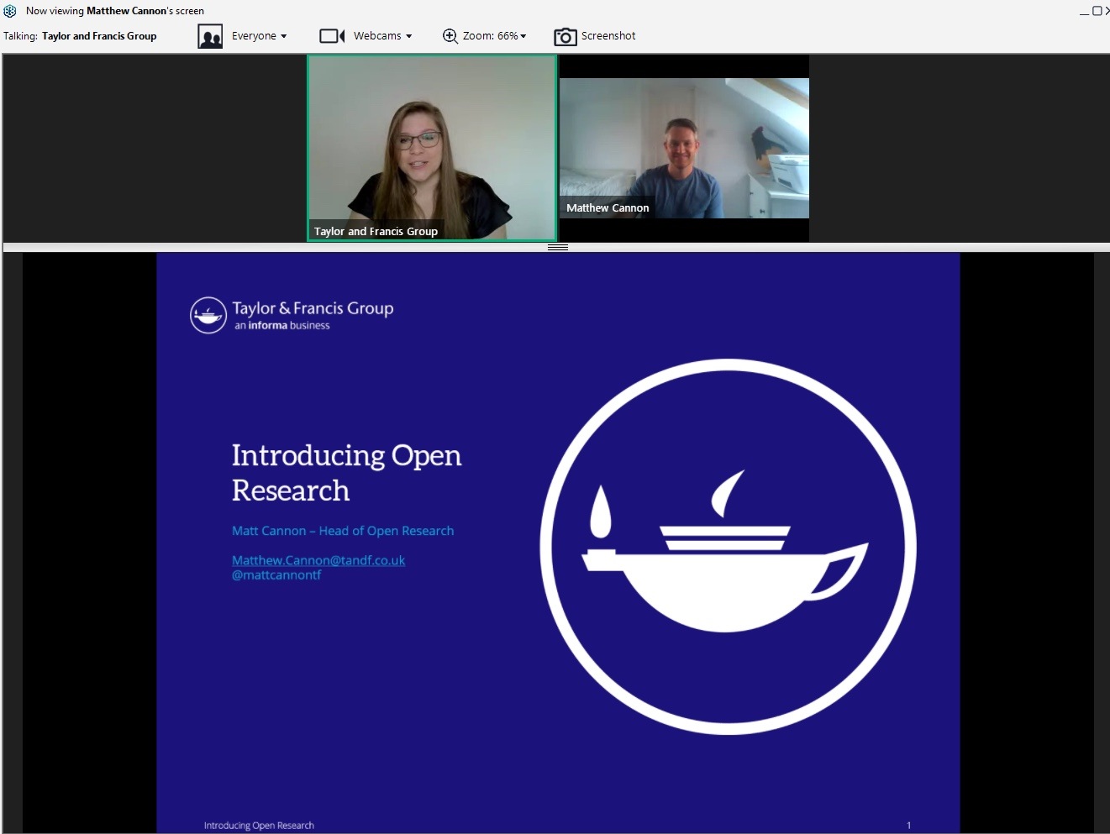Image resolution: width=1110 pixels, height=834 pixels.
Task: Click the large "Introducing Open Research" slide heading
Action: (346, 473)
